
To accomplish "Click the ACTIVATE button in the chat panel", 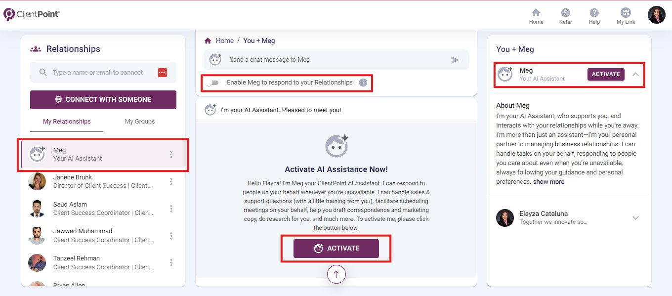I will point(336,249).
